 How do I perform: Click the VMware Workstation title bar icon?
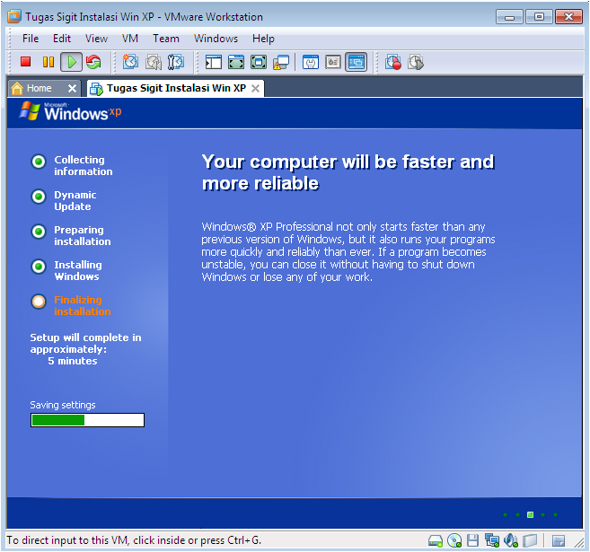pos(14,16)
